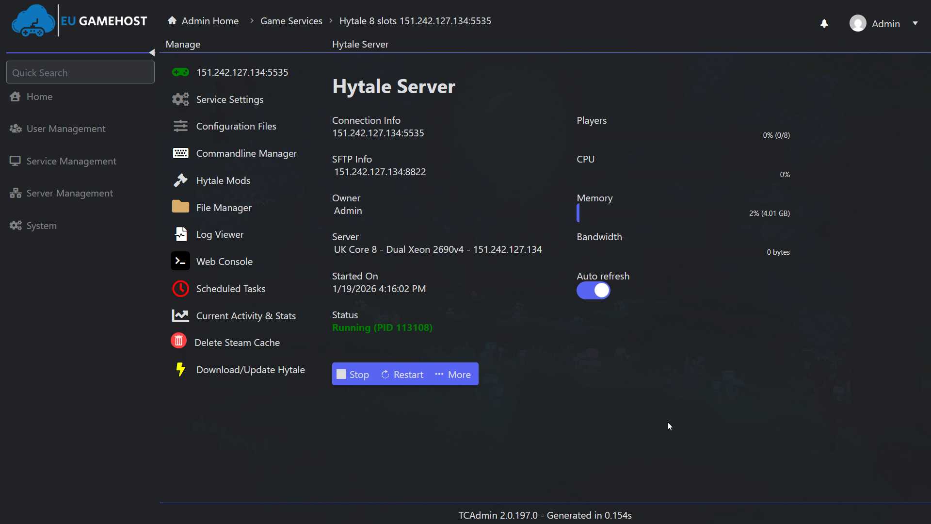Viewport: 931px width, 524px height.
Task: Go to the Game Services breadcrumb link
Action: click(291, 21)
